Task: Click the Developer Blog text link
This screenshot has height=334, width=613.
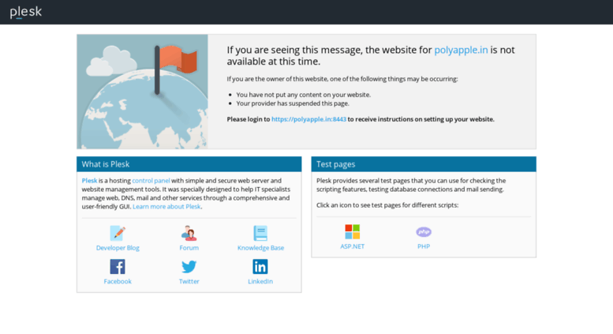Action: click(118, 248)
